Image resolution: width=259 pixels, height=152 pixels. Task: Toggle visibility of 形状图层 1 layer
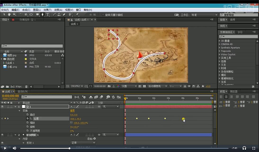(x=3, y=135)
